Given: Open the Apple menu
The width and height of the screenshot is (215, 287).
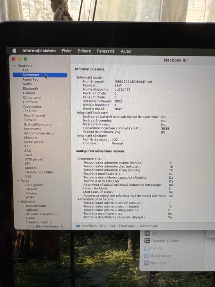Looking at the screenshot, I should pyautogui.click(x=14, y=50).
